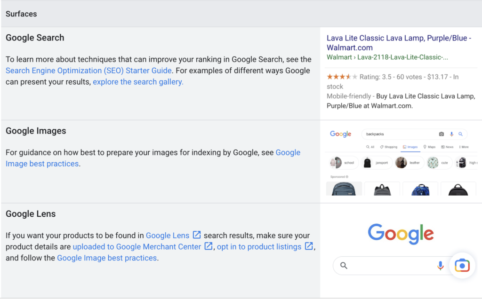The image size is (482, 299).
Task: Click the 'Google Images' heading
Action: pyautogui.click(x=36, y=131)
